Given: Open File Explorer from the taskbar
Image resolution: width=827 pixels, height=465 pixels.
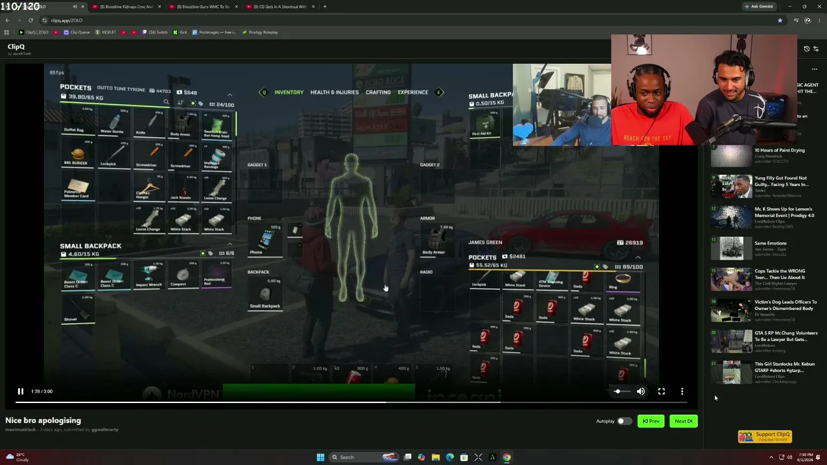Looking at the screenshot, I should [435, 457].
